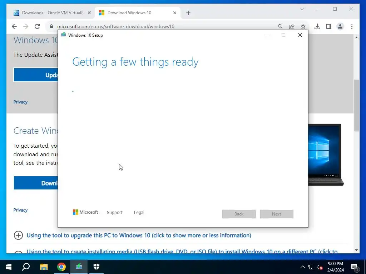Open the notification center icon
The width and height of the screenshot is (366, 274).
pyautogui.click(x=355, y=267)
